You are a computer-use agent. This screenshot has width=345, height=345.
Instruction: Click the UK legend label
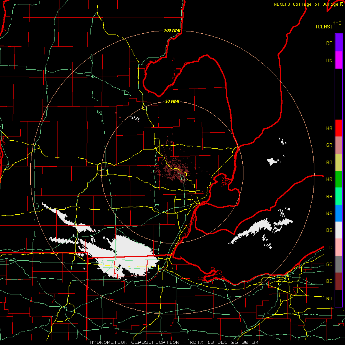pyautogui.click(x=329, y=60)
